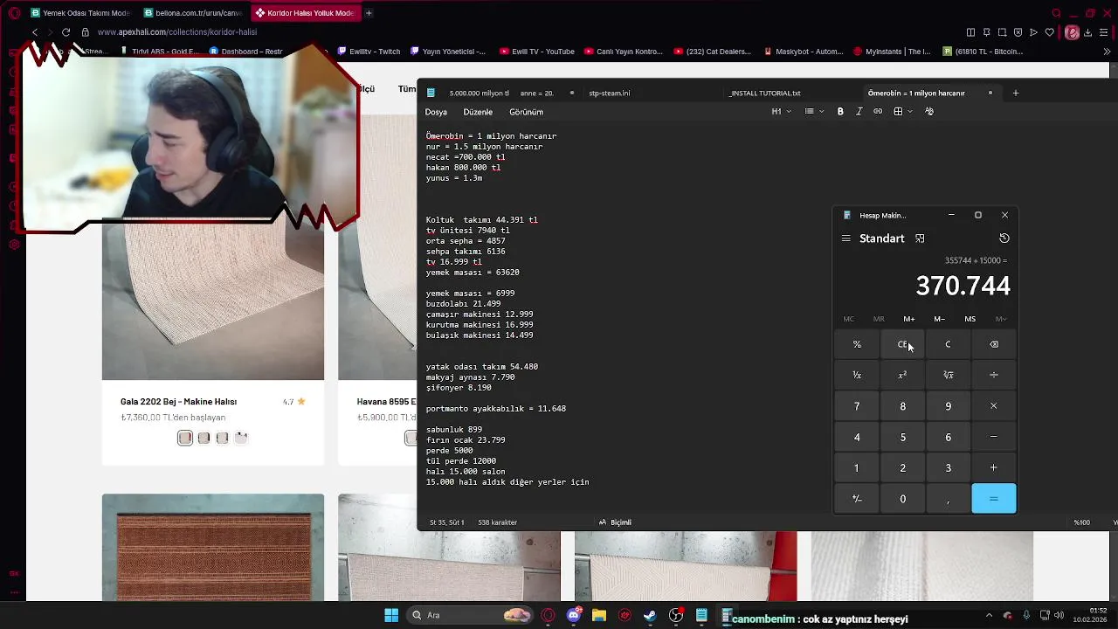The width and height of the screenshot is (1118, 629).
Task: Open new browser tab
Action: 369,13
